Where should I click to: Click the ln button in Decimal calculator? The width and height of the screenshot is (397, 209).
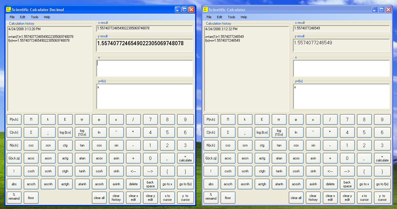(99, 132)
